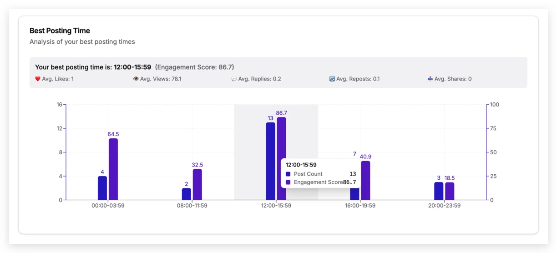Viewport: 557px width, 253px height.
Task: Click the 40.9 value label above bar
Action: point(365,157)
